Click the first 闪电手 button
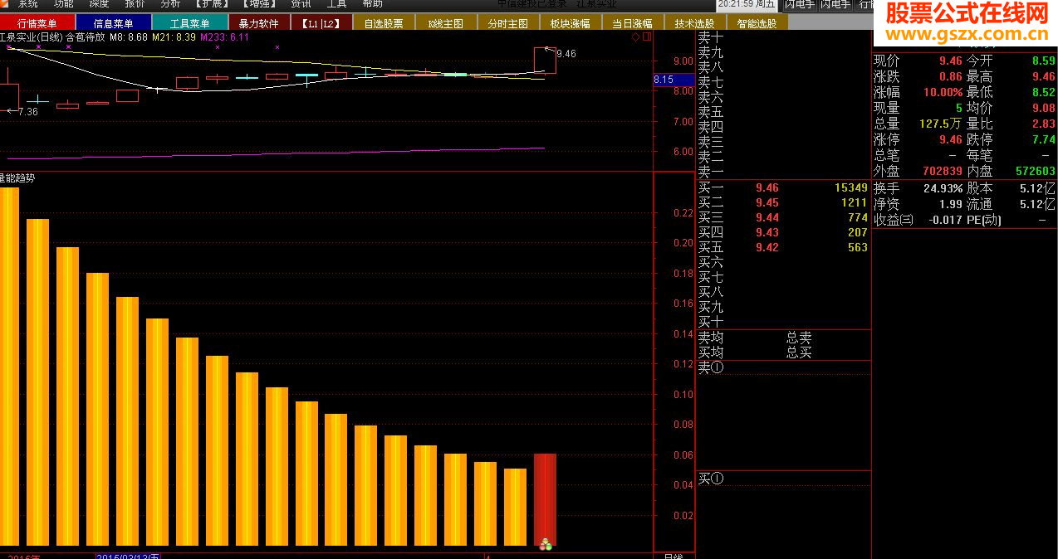1058x559 pixels. pos(800,5)
